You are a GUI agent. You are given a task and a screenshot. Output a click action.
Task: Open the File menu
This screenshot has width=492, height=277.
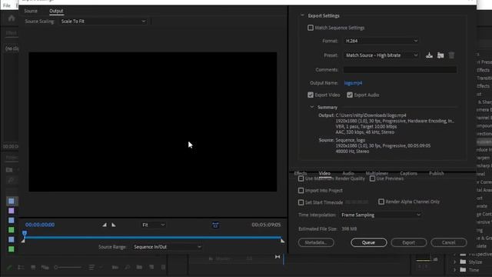pyautogui.click(x=7, y=5)
